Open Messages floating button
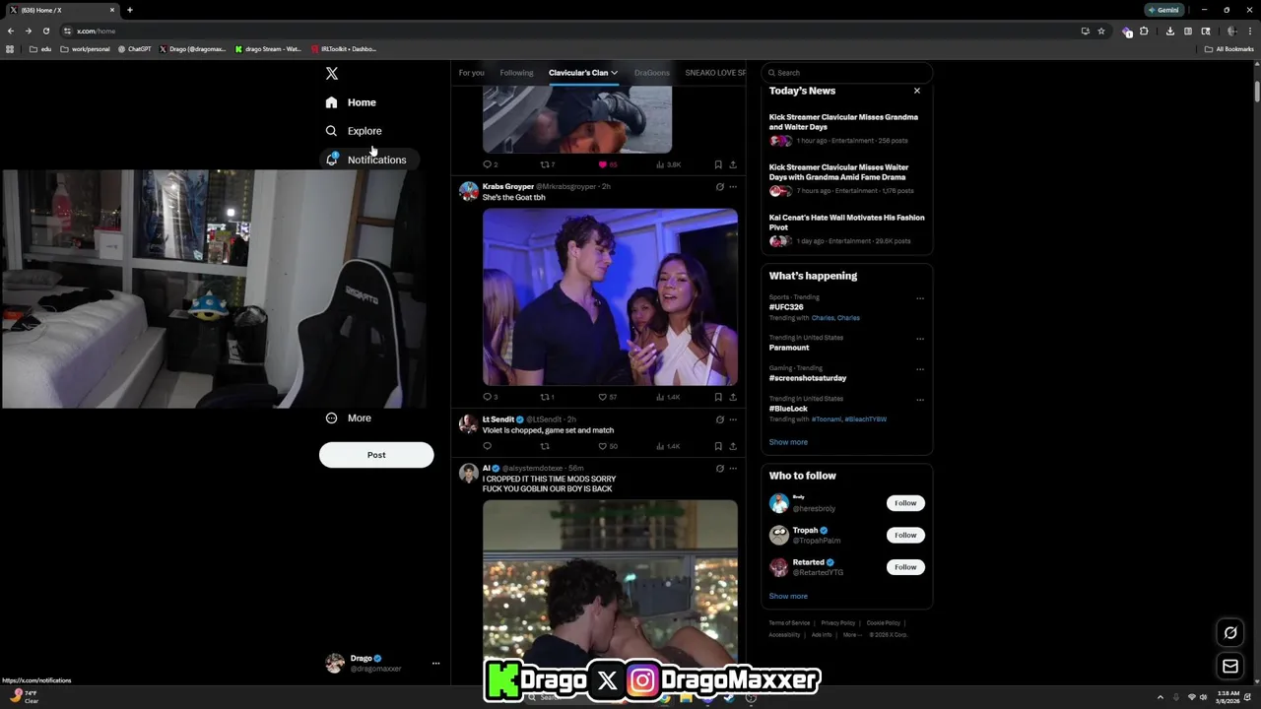The image size is (1261, 709). [1230, 667]
